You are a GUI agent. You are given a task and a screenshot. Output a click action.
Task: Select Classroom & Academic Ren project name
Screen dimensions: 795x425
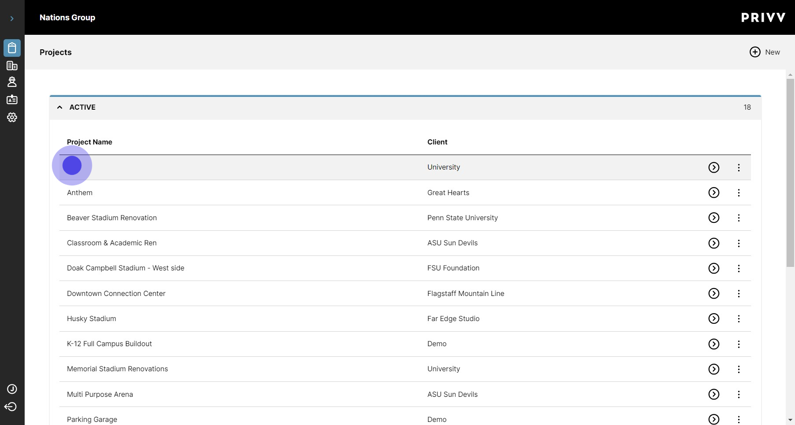(x=112, y=243)
